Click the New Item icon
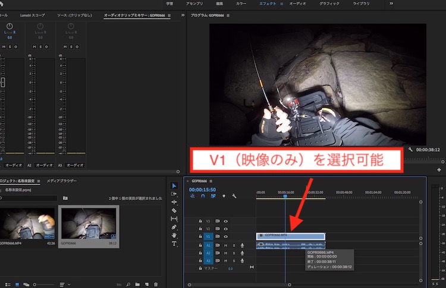Viewport: 446px width, 288px height. [147, 284]
